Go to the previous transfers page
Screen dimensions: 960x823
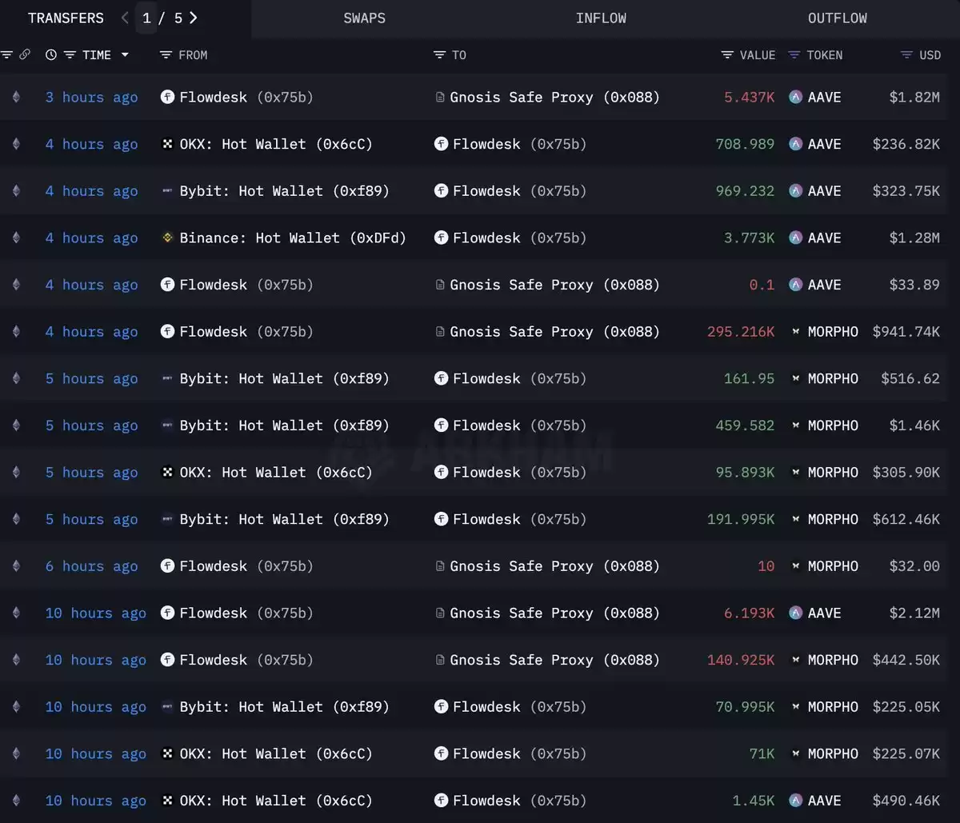(x=125, y=18)
